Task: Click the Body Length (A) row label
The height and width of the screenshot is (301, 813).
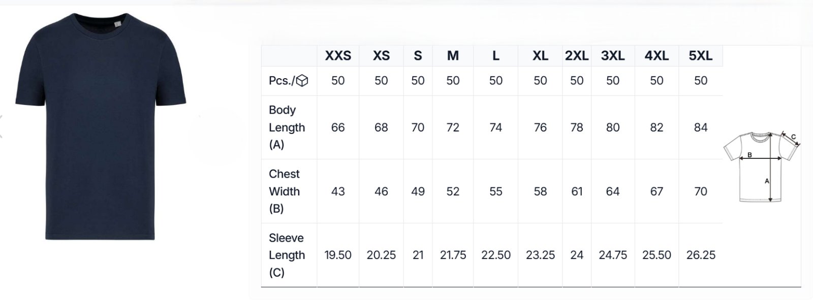Action: pos(287,127)
